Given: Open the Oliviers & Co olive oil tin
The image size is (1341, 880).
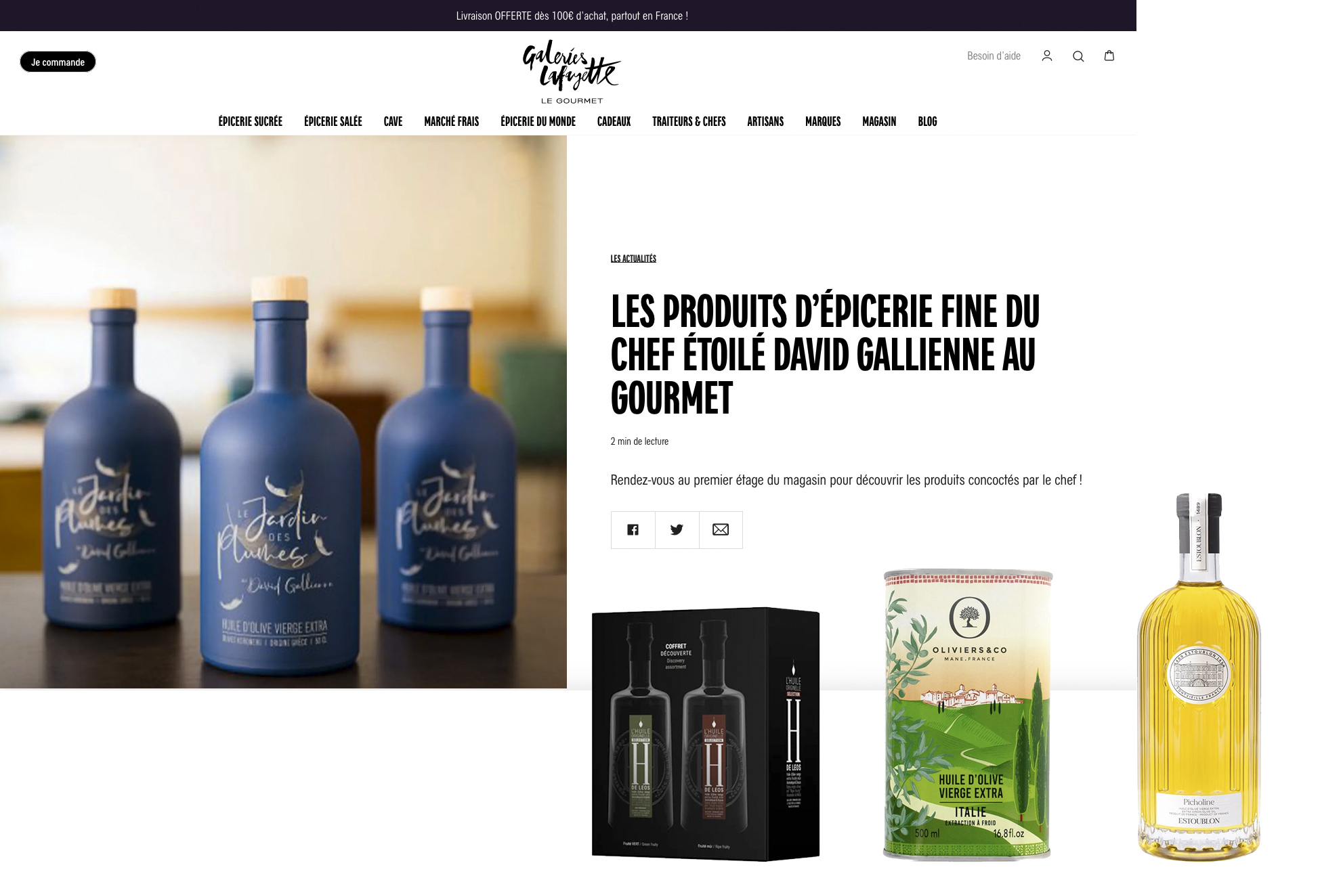Looking at the screenshot, I should (968, 715).
